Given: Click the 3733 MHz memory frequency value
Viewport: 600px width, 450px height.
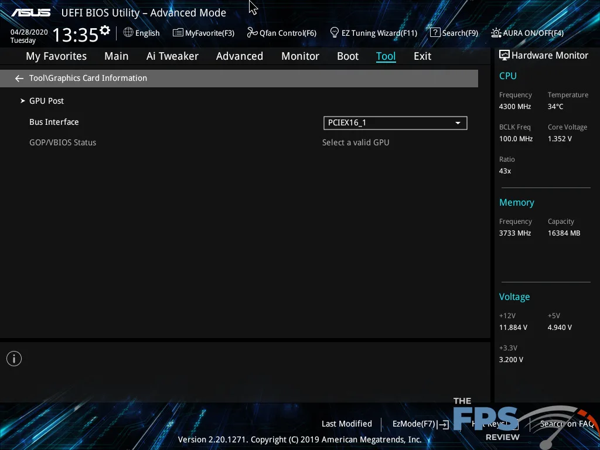Looking at the screenshot, I should pos(515,233).
